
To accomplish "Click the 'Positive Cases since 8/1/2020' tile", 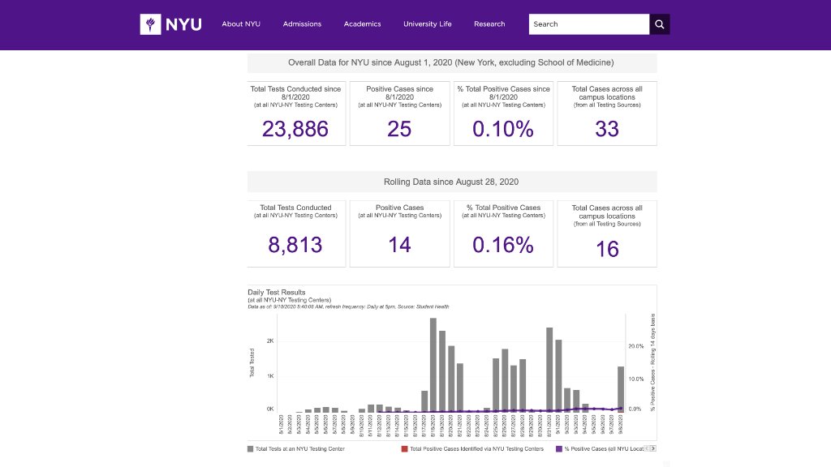I will tap(399, 114).
